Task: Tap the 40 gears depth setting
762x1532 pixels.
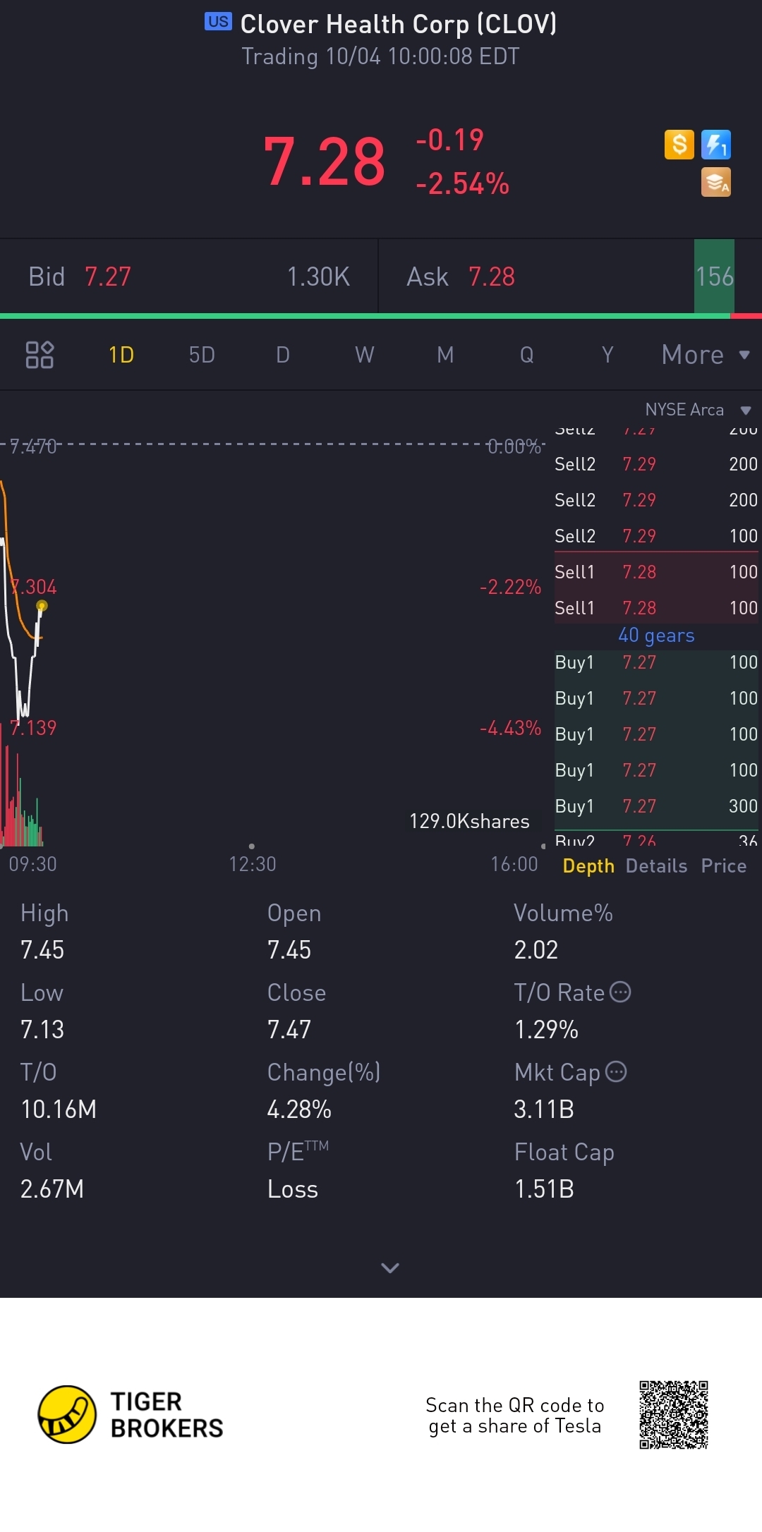Action: coord(656,636)
